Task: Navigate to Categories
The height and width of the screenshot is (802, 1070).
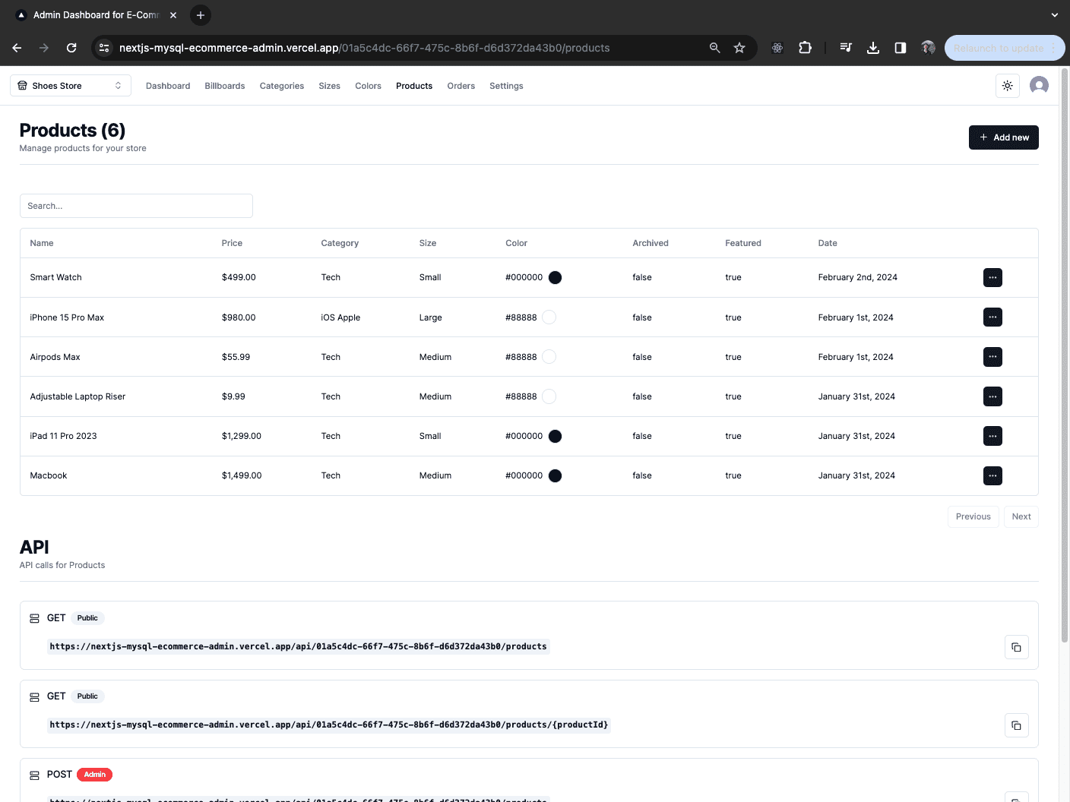Action: coord(282,86)
